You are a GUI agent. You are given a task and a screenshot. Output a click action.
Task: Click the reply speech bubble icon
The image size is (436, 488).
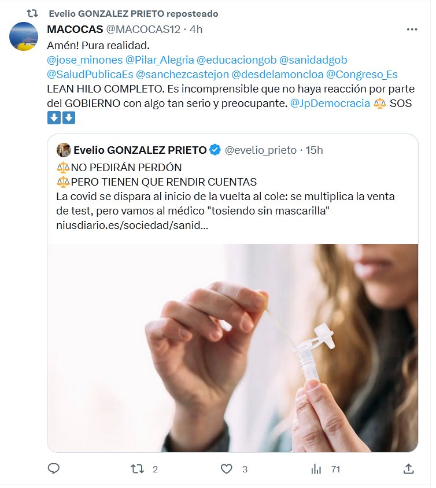tap(54, 469)
